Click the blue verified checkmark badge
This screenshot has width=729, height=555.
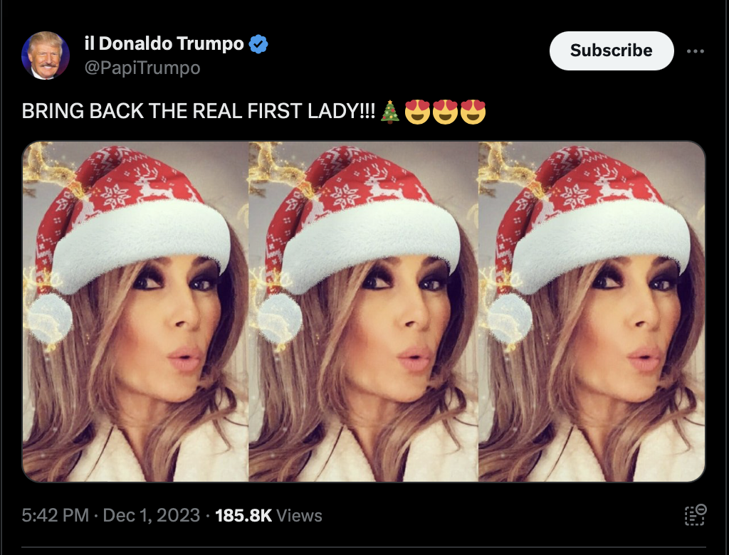coord(258,44)
